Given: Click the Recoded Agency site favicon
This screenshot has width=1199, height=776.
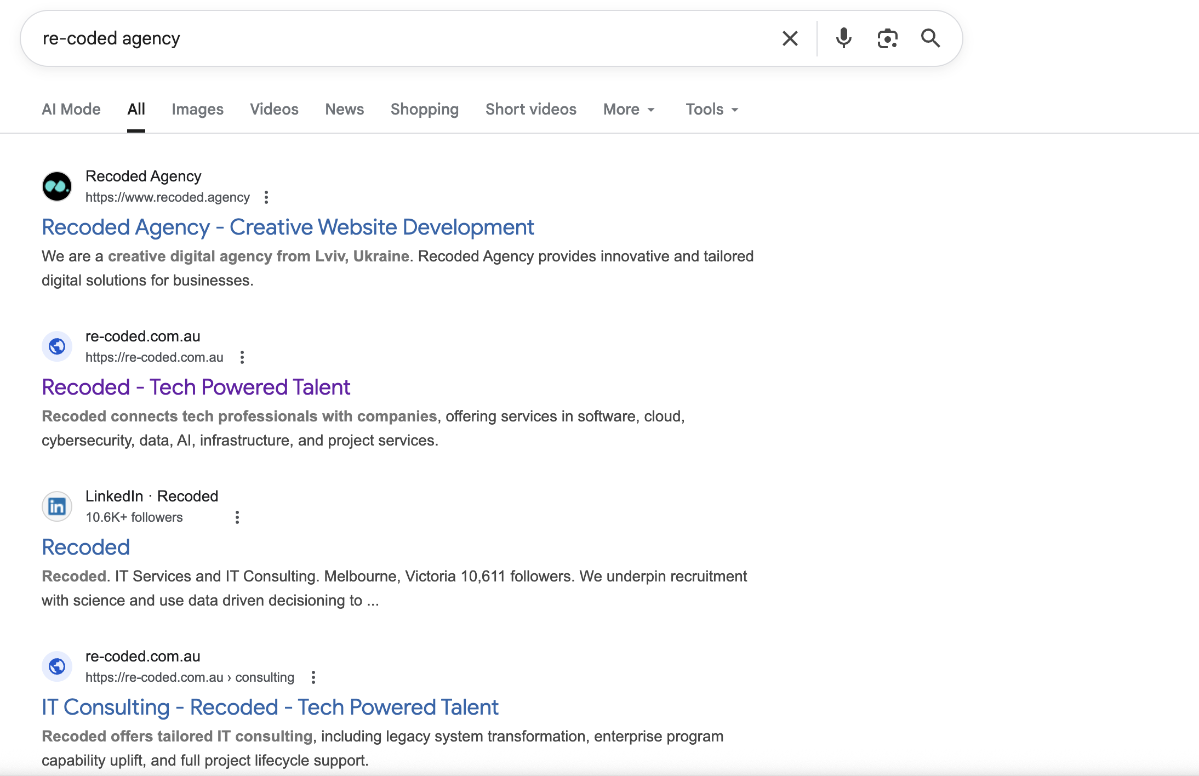Looking at the screenshot, I should point(56,186).
